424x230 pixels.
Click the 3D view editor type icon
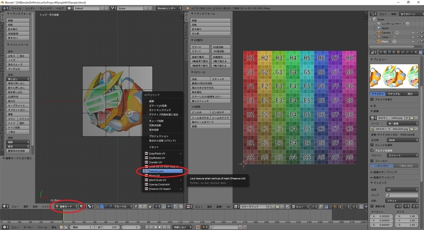pyautogui.click(x=5, y=206)
